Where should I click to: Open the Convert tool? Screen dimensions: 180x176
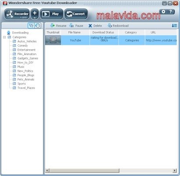(x=76, y=14)
